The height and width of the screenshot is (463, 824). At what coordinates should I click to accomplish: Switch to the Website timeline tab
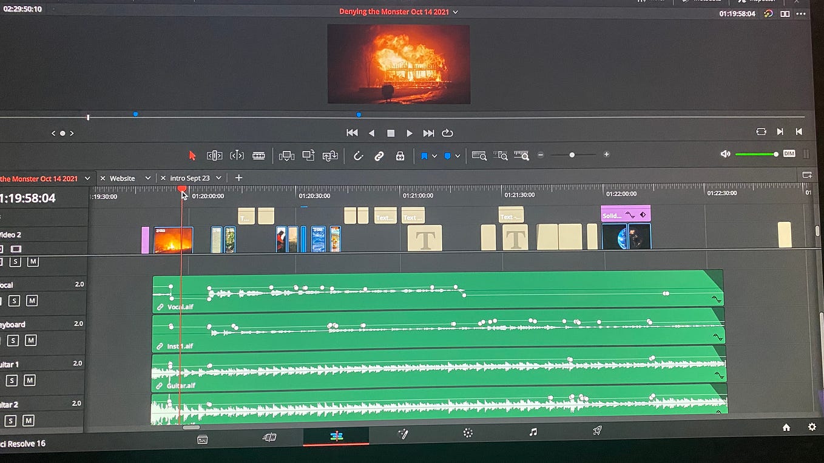[122, 178]
